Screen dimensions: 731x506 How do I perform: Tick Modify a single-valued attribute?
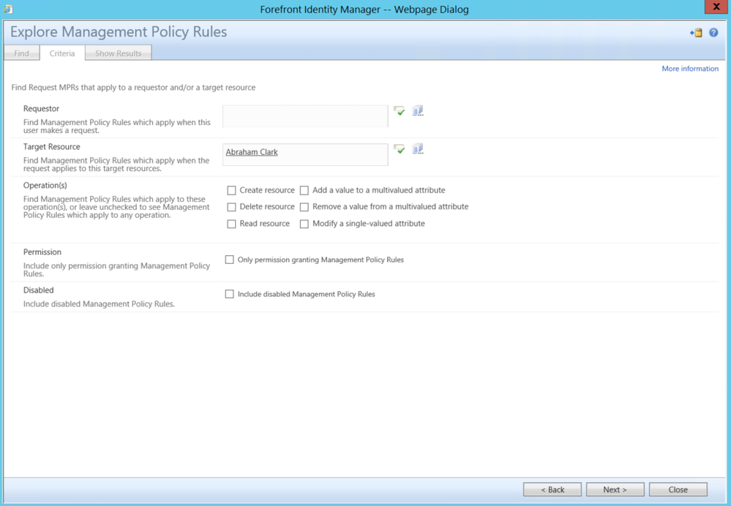coord(304,224)
